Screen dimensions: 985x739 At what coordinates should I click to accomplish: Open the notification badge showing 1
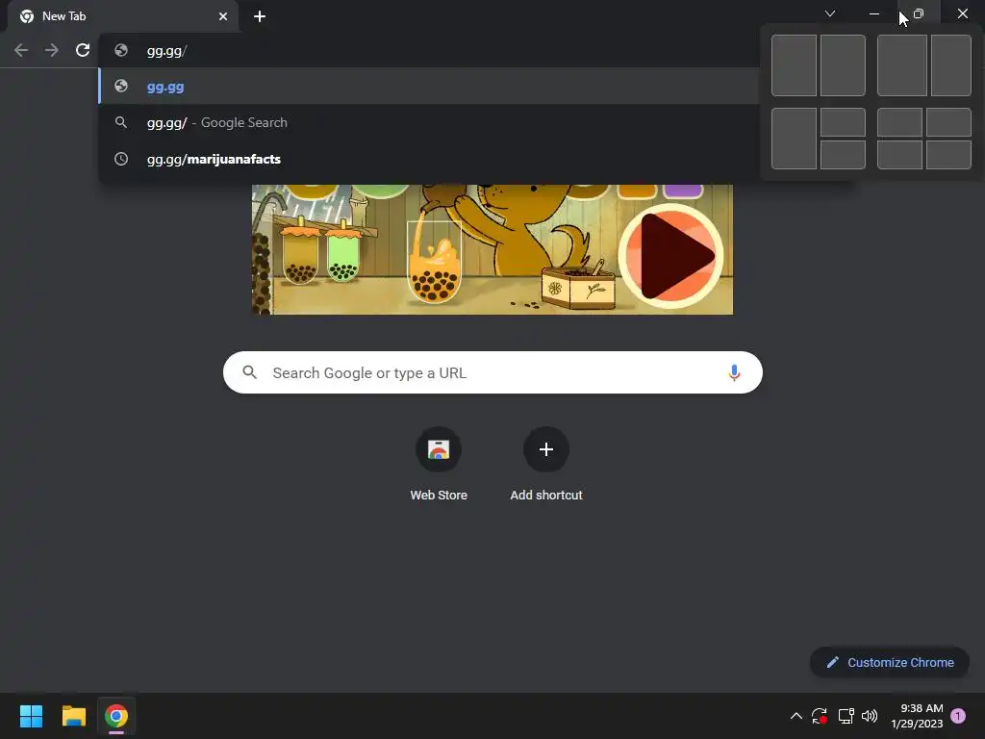[x=958, y=716]
